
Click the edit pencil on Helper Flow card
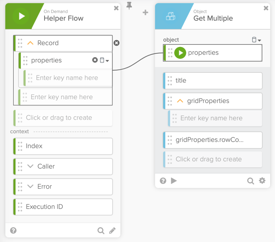pos(112,230)
